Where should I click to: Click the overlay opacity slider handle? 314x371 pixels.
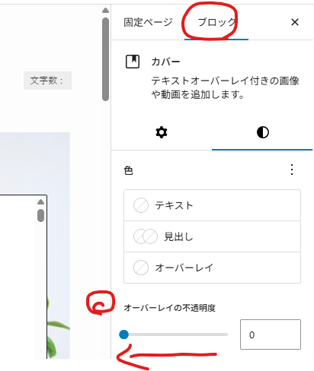(x=124, y=335)
